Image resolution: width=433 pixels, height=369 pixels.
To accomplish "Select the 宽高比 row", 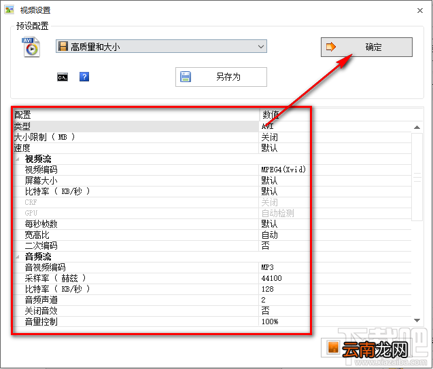I will [212, 235].
